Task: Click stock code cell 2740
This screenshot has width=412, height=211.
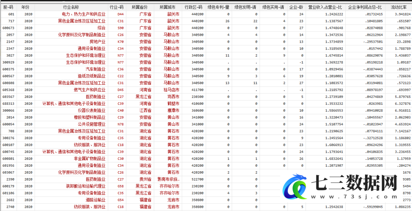Action: click(10, 207)
